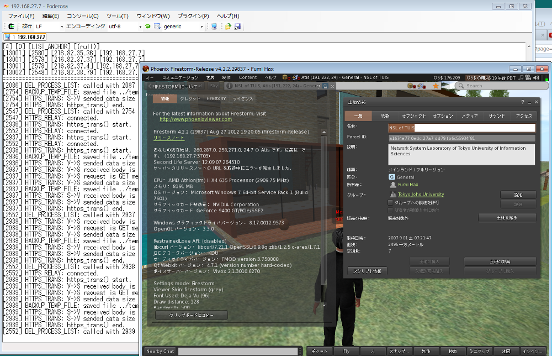Click the no-push icon in location bar
Image resolution: width=552 pixels, height=356 pixels.
(422, 86)
